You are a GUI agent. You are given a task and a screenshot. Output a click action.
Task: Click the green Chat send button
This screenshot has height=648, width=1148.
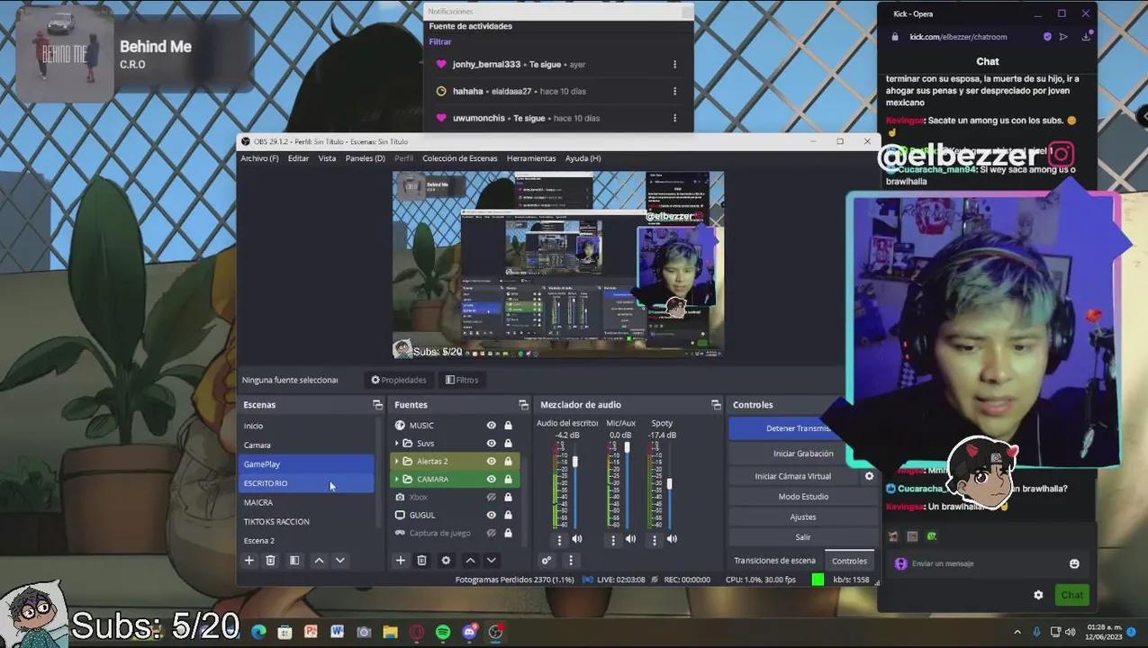(1071, 595)
